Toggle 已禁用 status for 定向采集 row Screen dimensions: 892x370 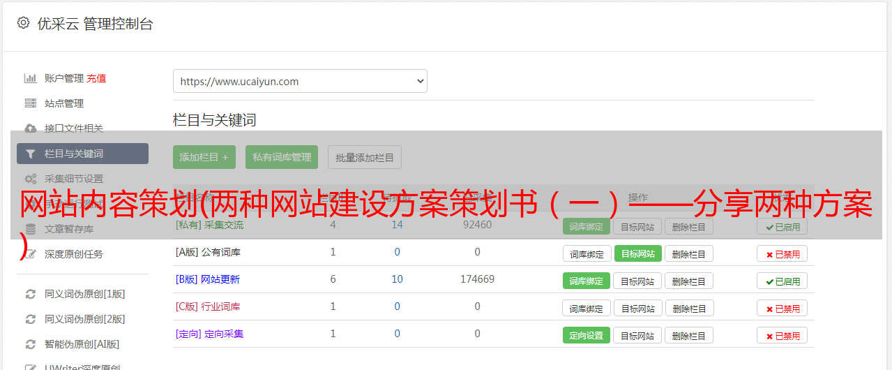coord(782,336)
